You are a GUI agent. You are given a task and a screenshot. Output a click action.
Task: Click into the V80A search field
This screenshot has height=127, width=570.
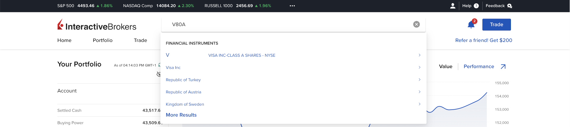coord(291,25)
